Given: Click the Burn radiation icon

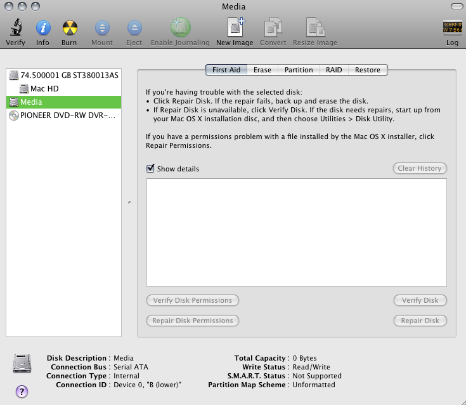Looking at the screenshot, I should 70,28.
